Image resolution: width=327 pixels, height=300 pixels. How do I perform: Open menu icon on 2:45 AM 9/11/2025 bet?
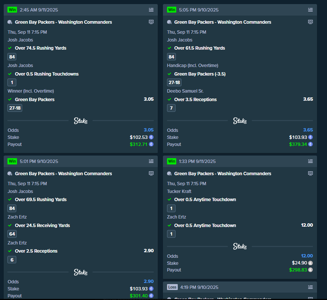151,10
